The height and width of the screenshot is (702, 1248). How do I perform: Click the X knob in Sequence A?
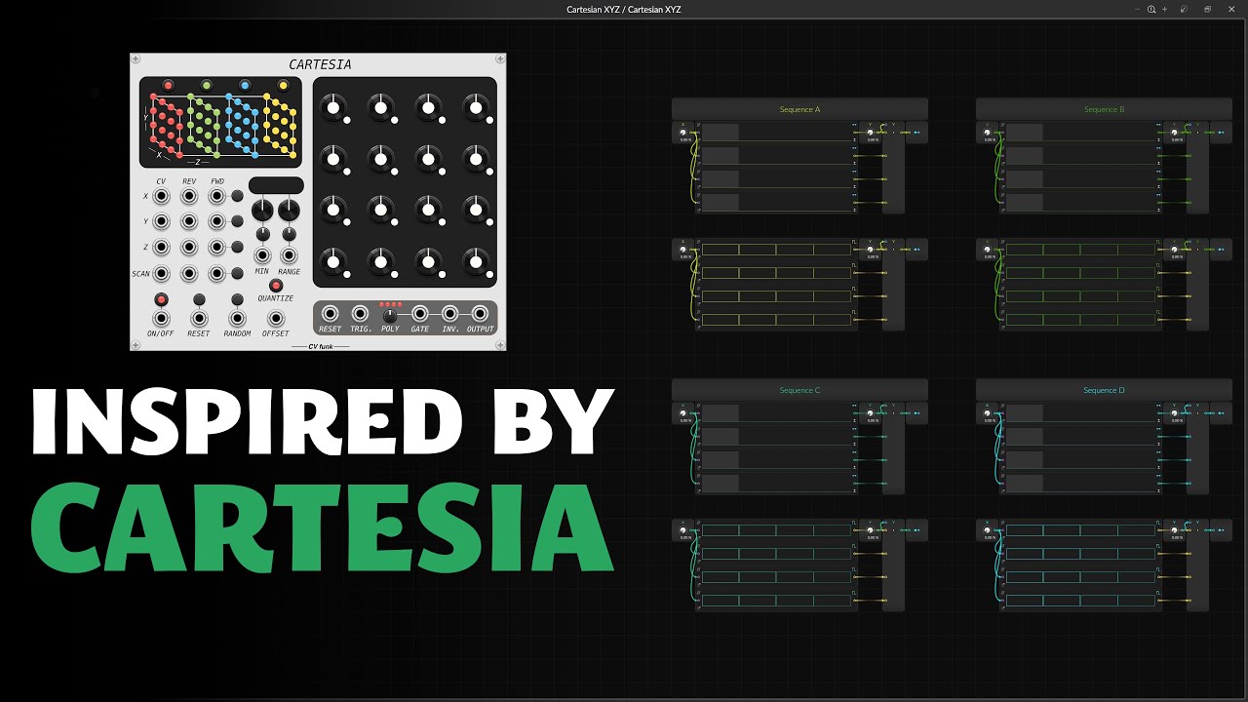684,133
